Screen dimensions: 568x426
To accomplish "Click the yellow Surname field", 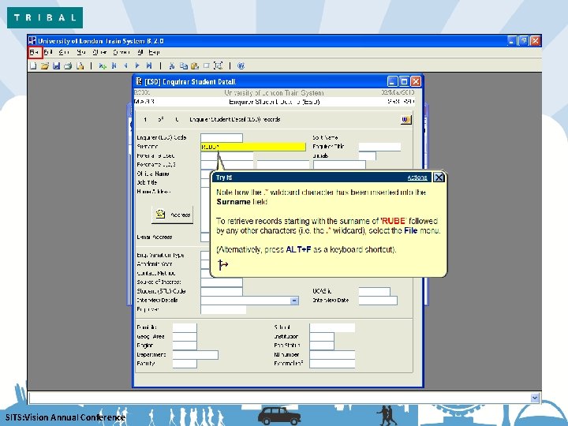I will tap(253, 147).
